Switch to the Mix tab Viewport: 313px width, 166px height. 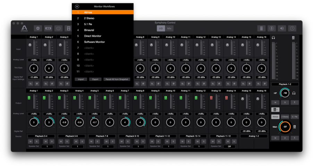[169, 28]
